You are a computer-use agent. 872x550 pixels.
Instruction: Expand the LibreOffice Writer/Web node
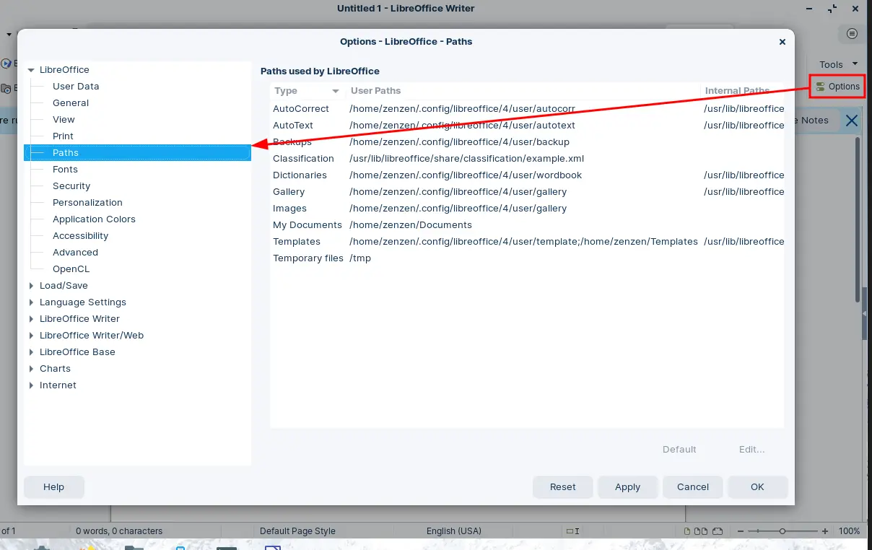click(x=31, y=336)
